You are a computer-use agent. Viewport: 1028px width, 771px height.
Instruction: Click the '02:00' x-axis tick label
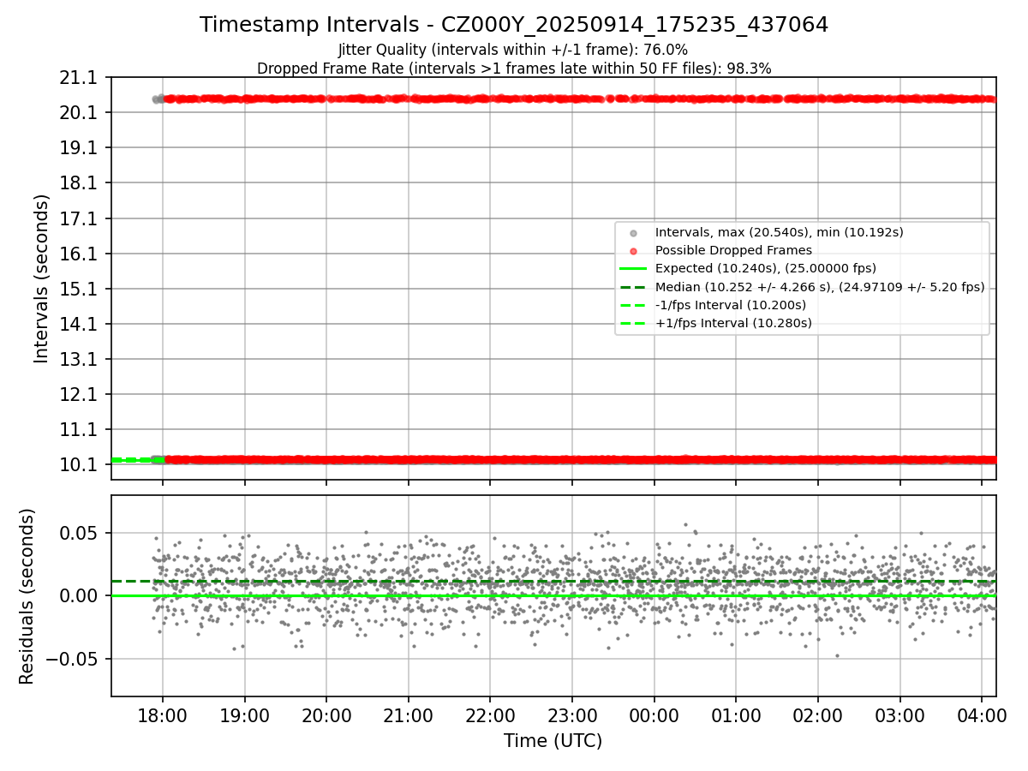pyautogui.click(x=817, y=714)
